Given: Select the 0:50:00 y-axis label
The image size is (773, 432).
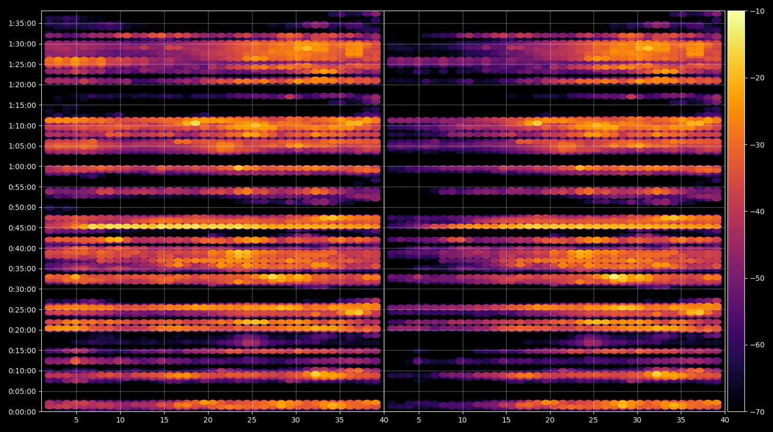Looking at the screenshot, I should coord(22,207).
